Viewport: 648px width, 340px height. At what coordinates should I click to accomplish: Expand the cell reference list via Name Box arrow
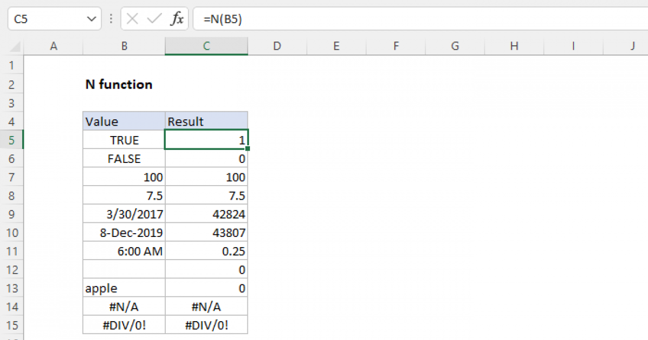pos(92,18)
